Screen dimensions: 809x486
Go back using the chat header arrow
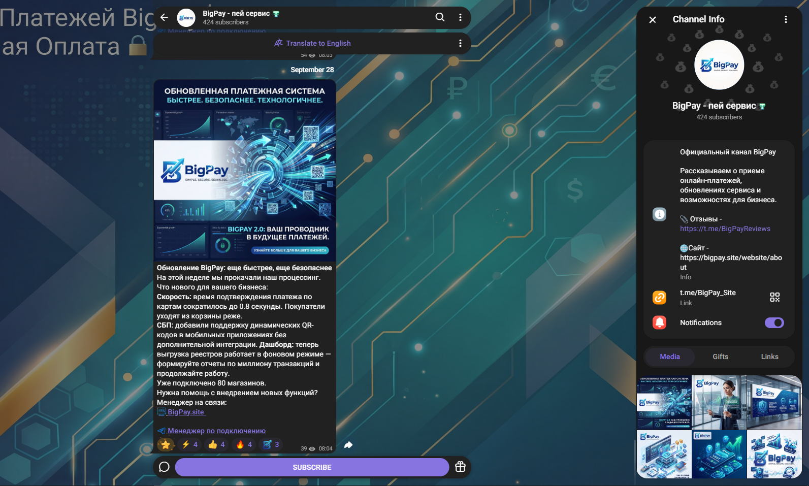[164, 17]
